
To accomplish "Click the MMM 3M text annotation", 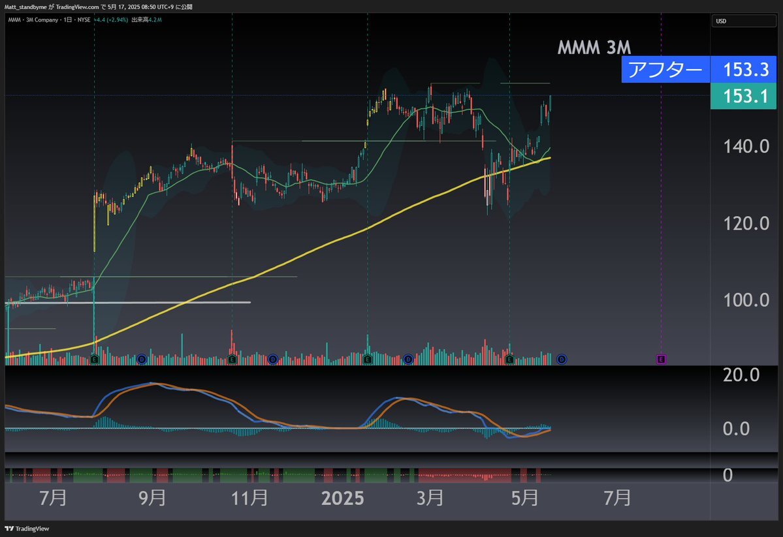I will coord(594,48).
